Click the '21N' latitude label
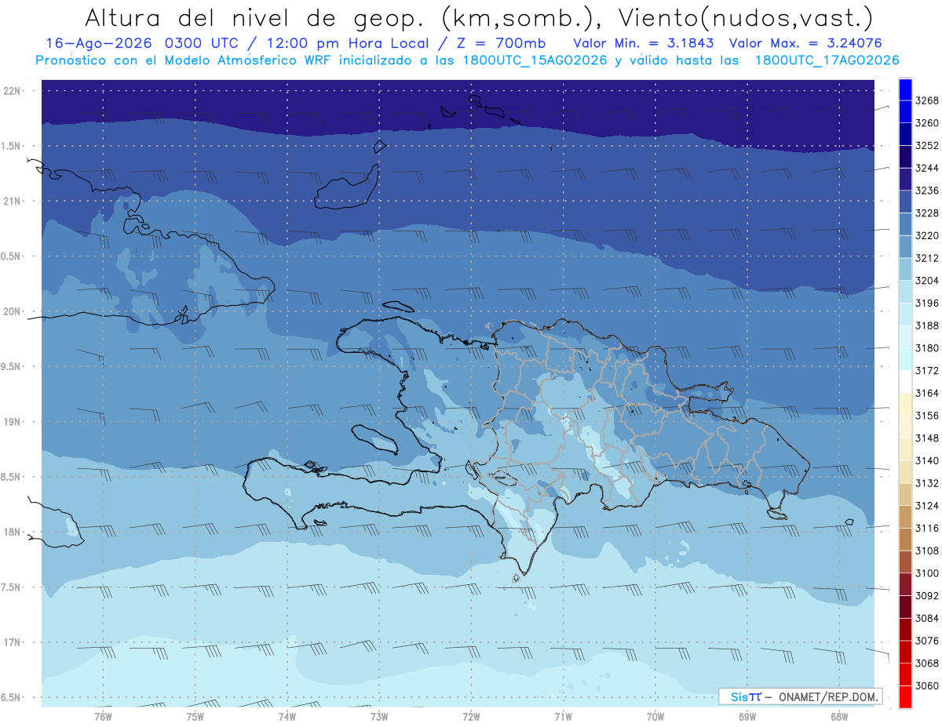 click(x=12, y=202)
